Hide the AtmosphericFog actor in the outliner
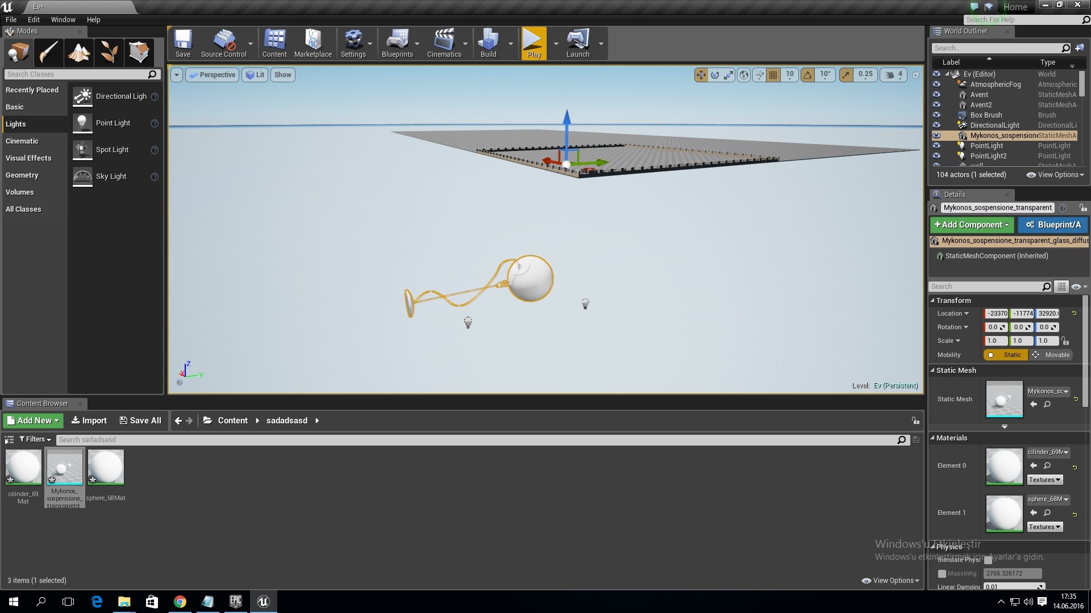This screenshot has height=613, width=1091. click(936, 85)
